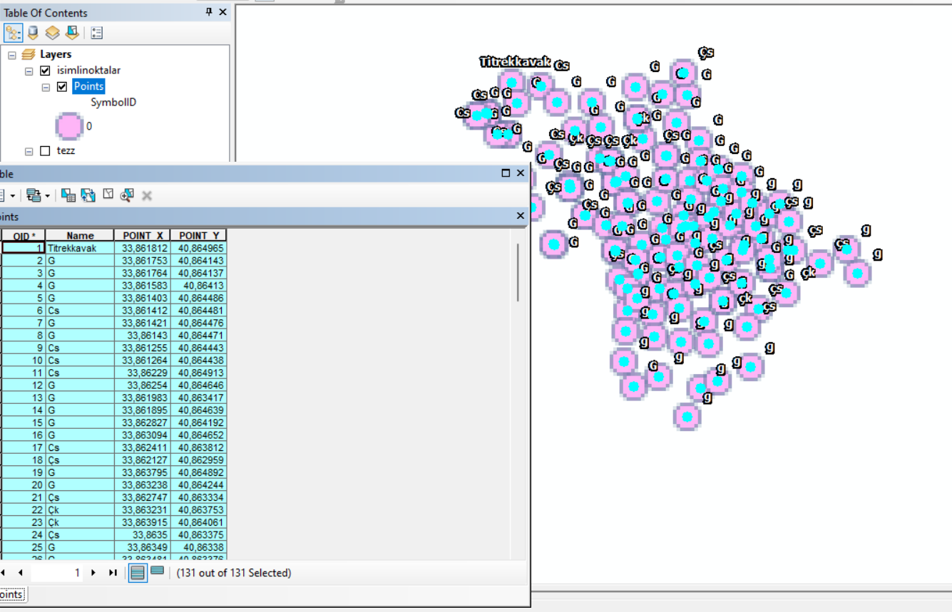Click the cell with value 33,861812
This screenshot has height=612, width=952.
[143, 248]
